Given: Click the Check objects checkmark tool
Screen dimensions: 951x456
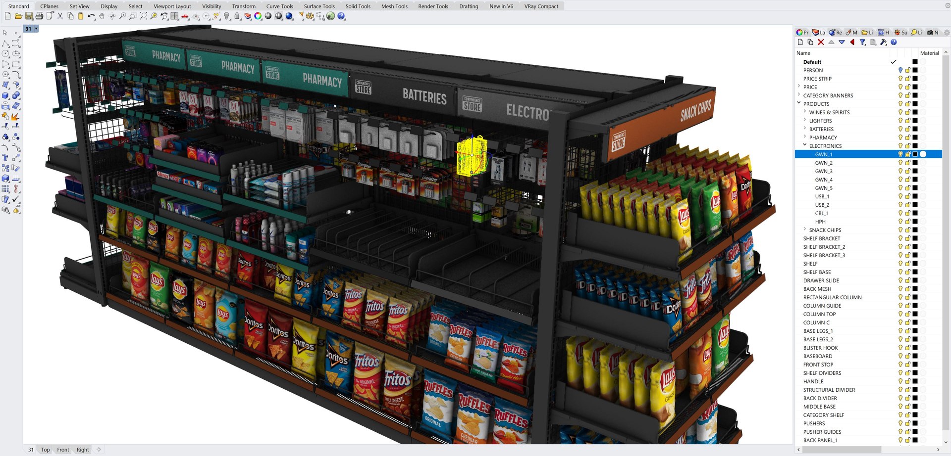Looking at the screenshot, I should pos(16,199).
